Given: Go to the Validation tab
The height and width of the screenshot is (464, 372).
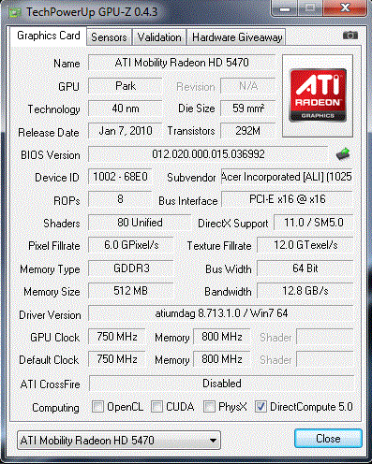Looking at the screenshot, I should [159, 37].
